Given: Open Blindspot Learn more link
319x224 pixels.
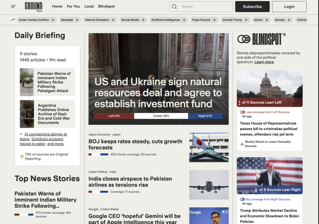Looking at the screenshot, I should pos(264,62).
